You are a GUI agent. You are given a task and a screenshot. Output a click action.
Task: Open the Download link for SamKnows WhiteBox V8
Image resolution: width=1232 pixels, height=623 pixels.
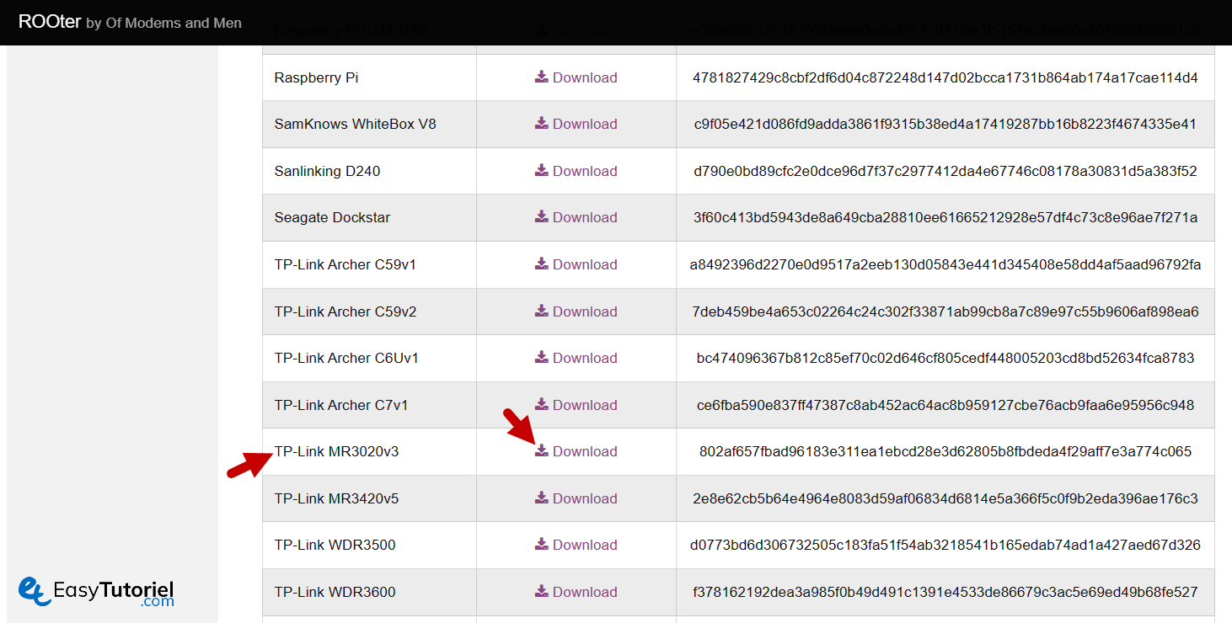[x=585, y=124]
